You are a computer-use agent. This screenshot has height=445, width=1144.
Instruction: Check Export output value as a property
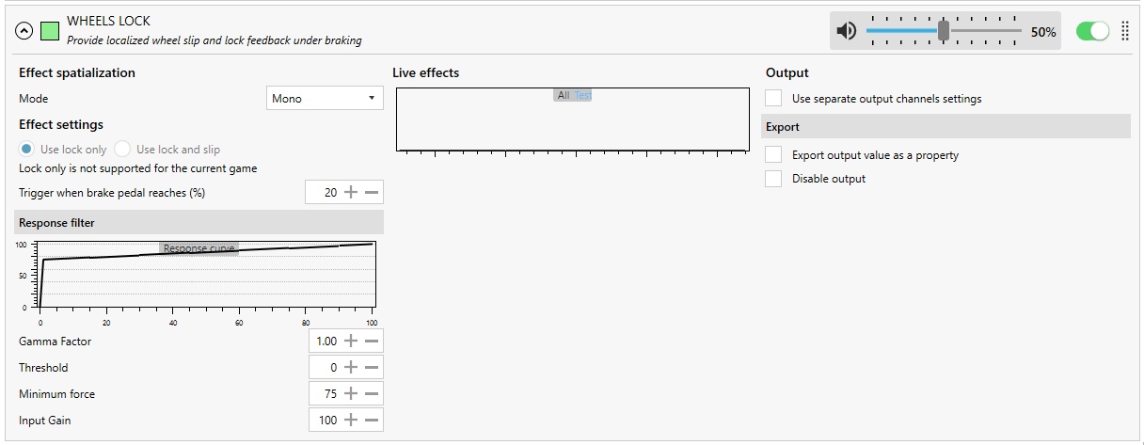(773, 154)
